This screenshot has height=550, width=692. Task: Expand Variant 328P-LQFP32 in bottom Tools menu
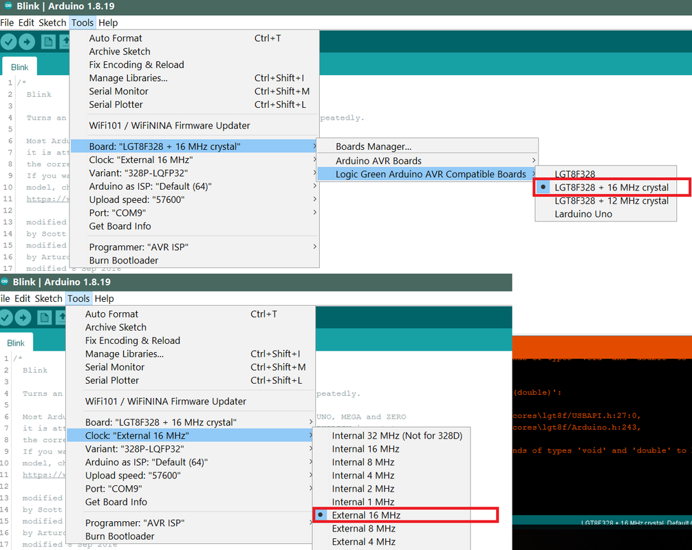coord(191,448)
